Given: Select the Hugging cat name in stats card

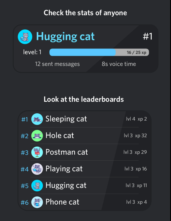Looking at the screenshot, I should tap(65, 37).
